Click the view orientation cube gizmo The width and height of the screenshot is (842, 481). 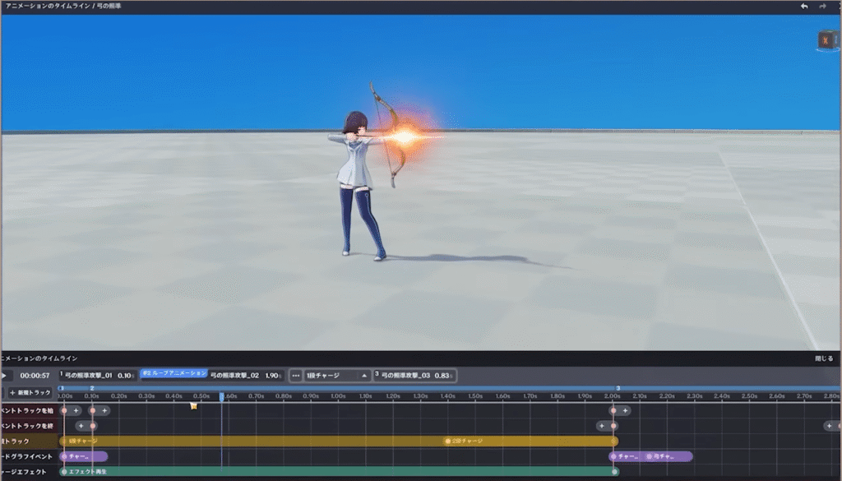click(x=826, y=40)
